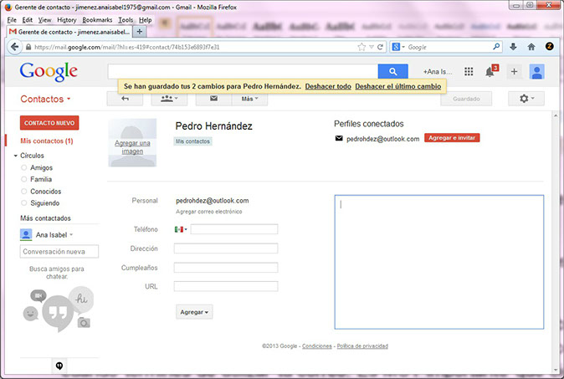Open the Bookmarks menu
The width and height of the screenshot is (564, 379).
tap(97, 20)
